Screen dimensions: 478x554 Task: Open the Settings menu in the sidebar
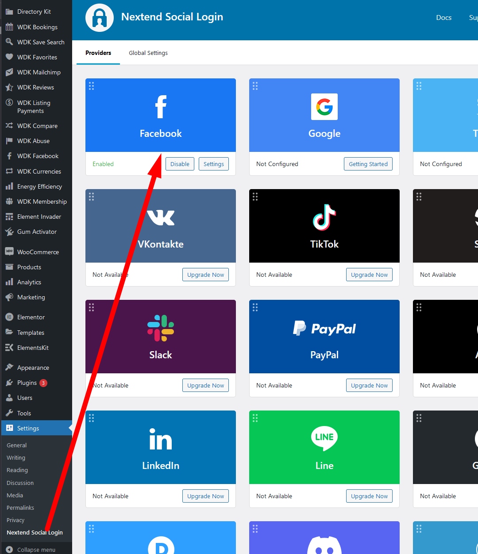point(36,428)
